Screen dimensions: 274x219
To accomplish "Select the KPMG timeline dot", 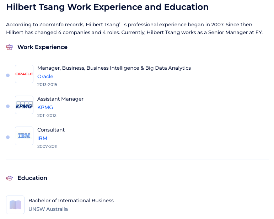I will (x=8, y=106).
